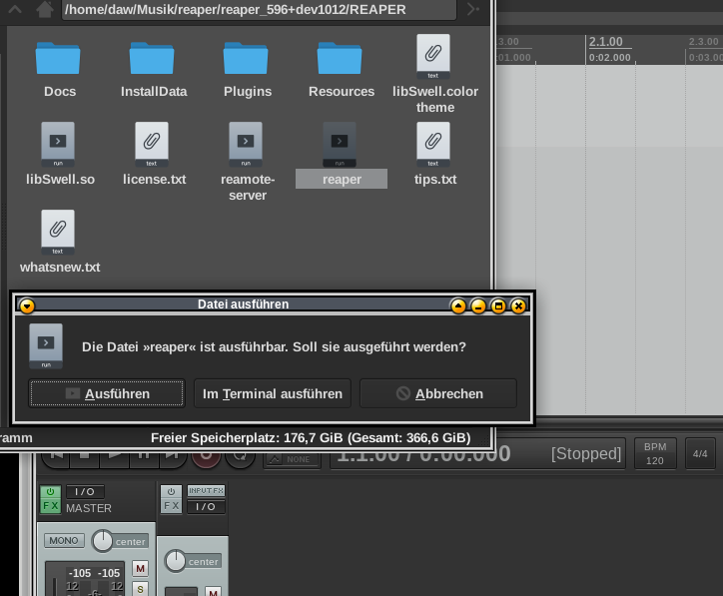723x596 pixels.
Task: Go up one directory in file manager
Action: (x=15, y=9)
